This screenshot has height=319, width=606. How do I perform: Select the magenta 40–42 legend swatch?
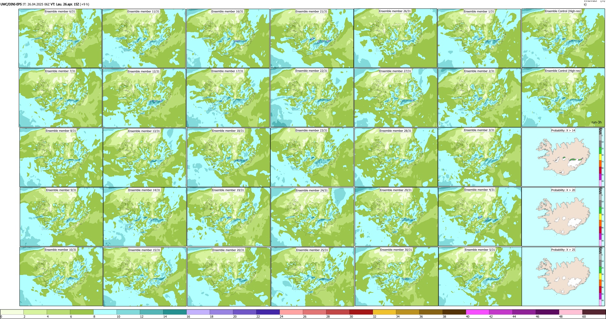(x=477, y=312)
